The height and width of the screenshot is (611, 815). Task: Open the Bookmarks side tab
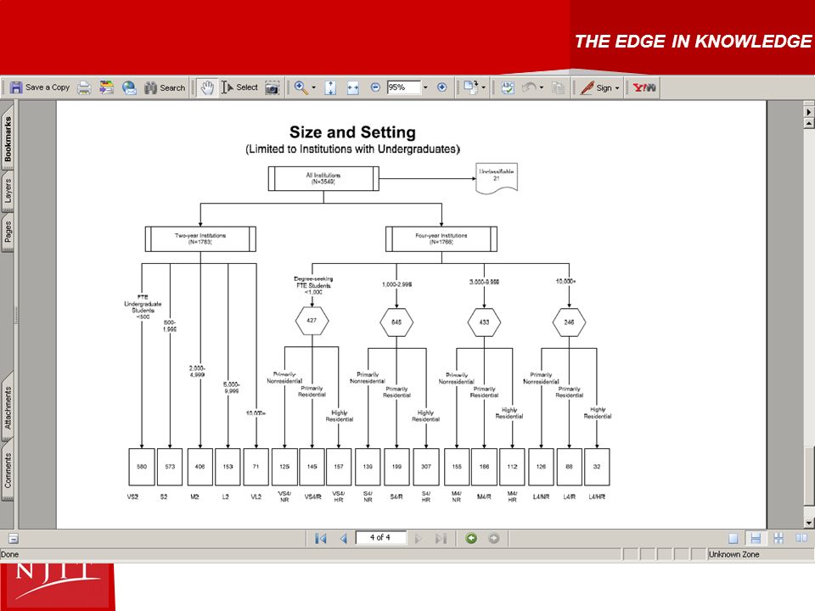[8, 138]
